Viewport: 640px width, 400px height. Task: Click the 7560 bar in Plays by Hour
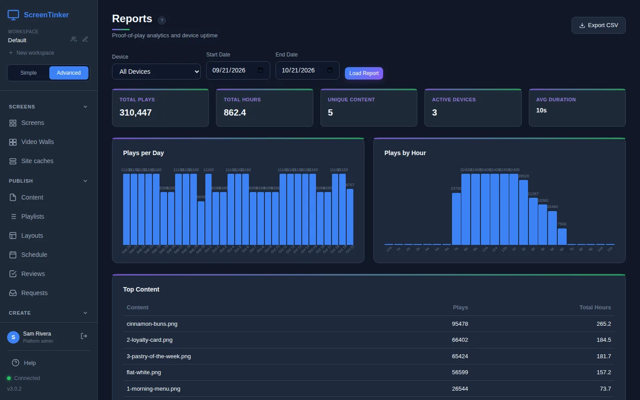point(562,236)
